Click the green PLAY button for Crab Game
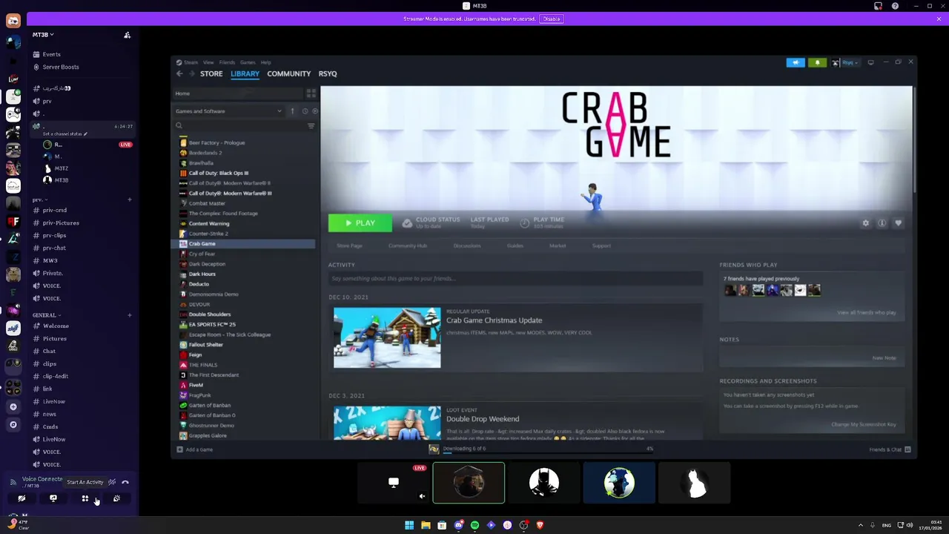949x534 pixels. tap(360, 222)
